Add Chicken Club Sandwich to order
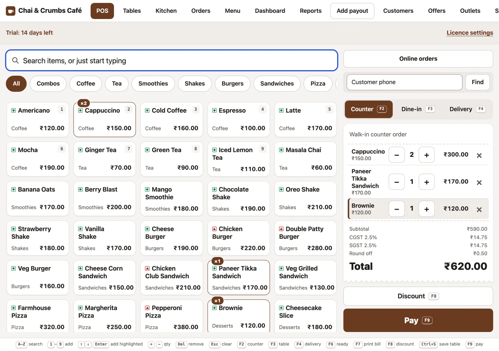 tap(172, 278)
